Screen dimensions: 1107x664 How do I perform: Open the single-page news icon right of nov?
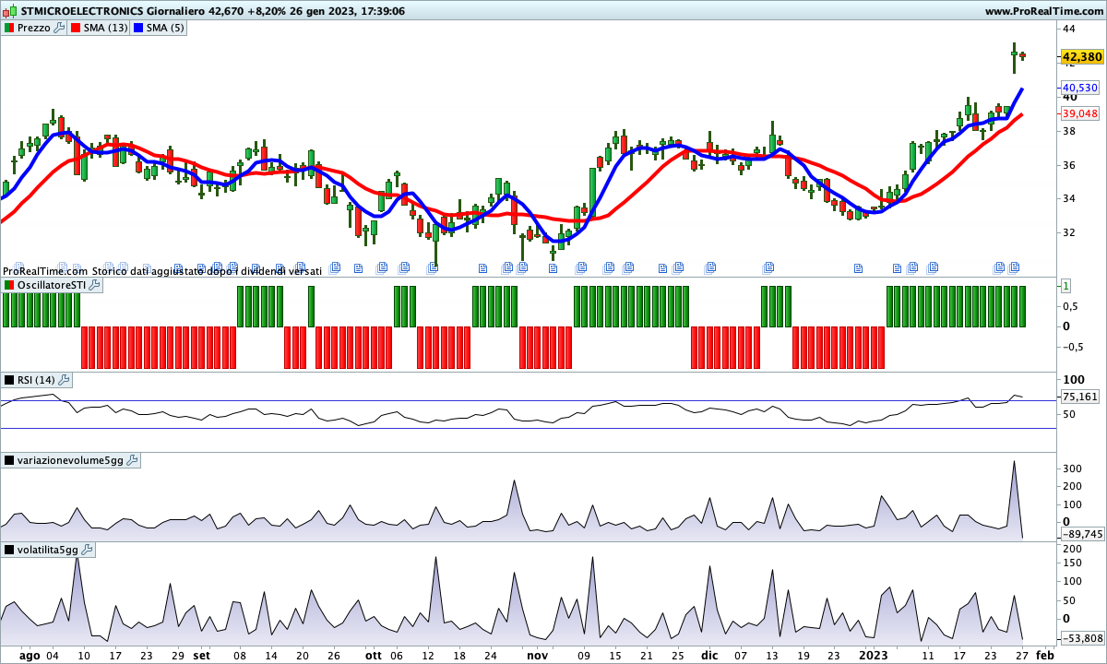[553, 269]
